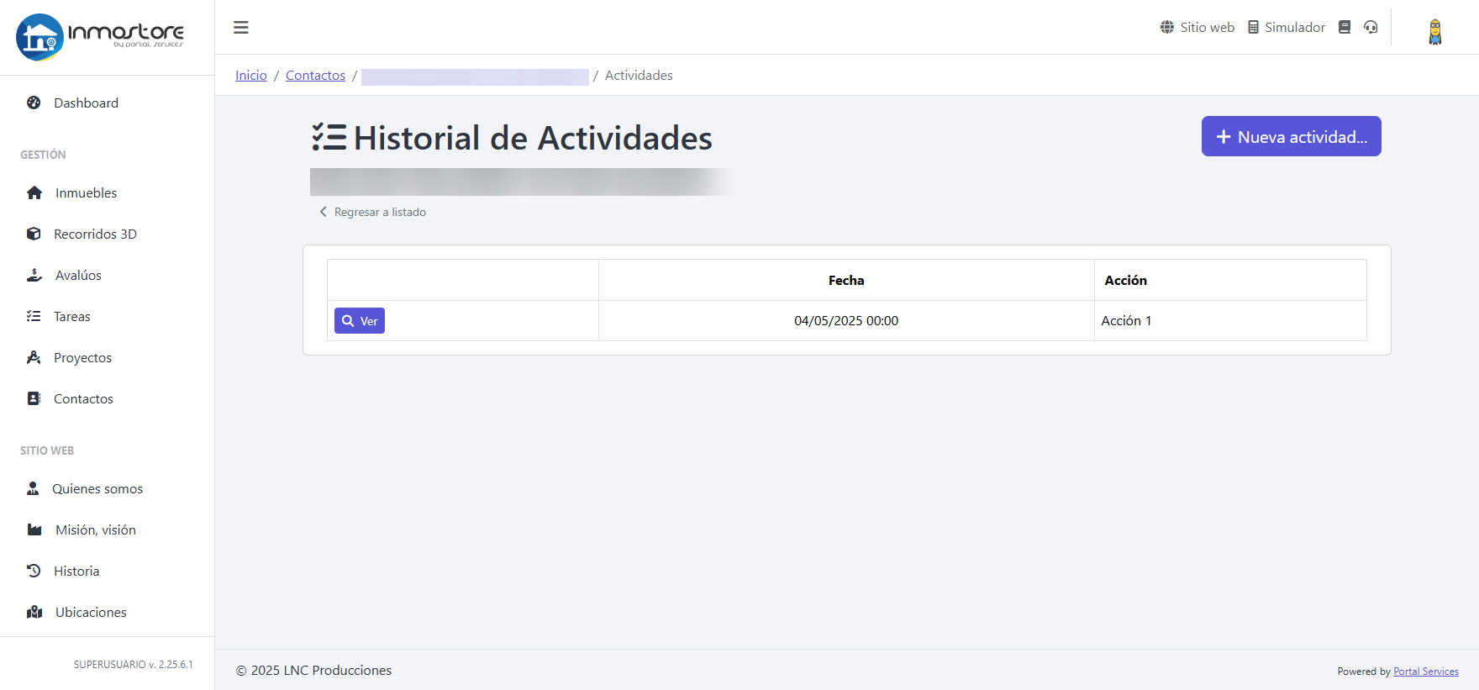Image resolution: width=1479 pixels, height=690 pixels.
Task: Click the Proyectos compass icon
Action: (x=34, y=357)
